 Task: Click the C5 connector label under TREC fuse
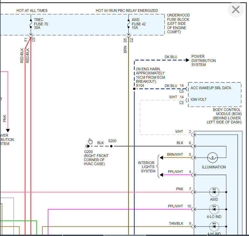[33, 40]
